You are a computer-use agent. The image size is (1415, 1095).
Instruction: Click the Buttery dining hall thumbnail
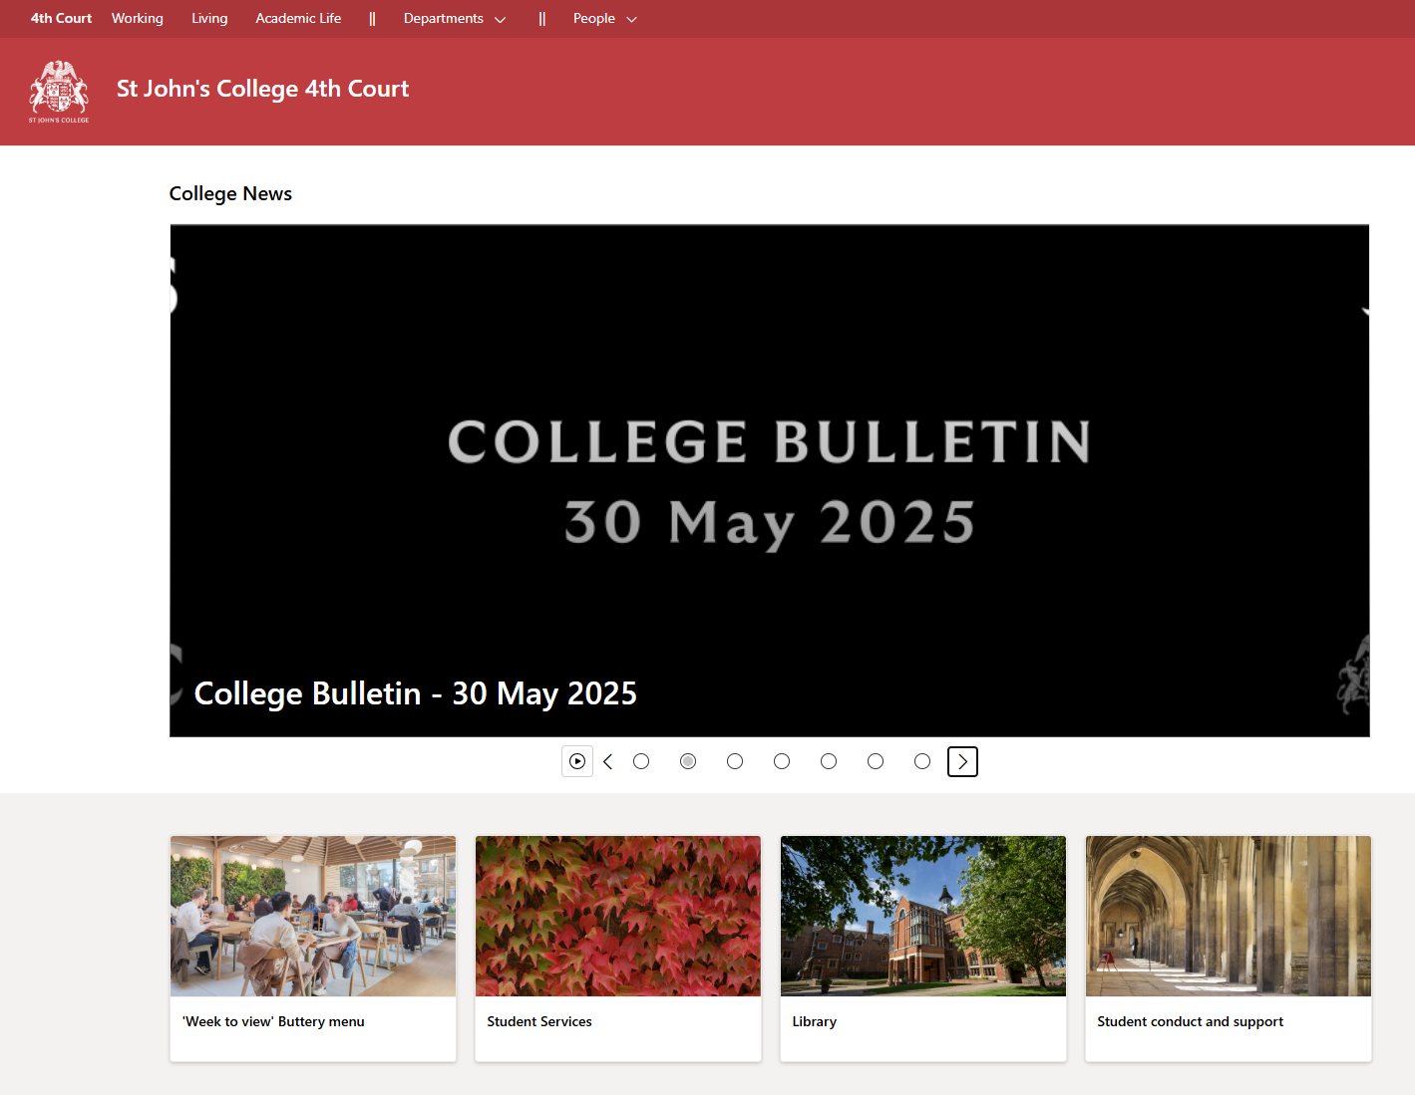[x=313, y=917]
